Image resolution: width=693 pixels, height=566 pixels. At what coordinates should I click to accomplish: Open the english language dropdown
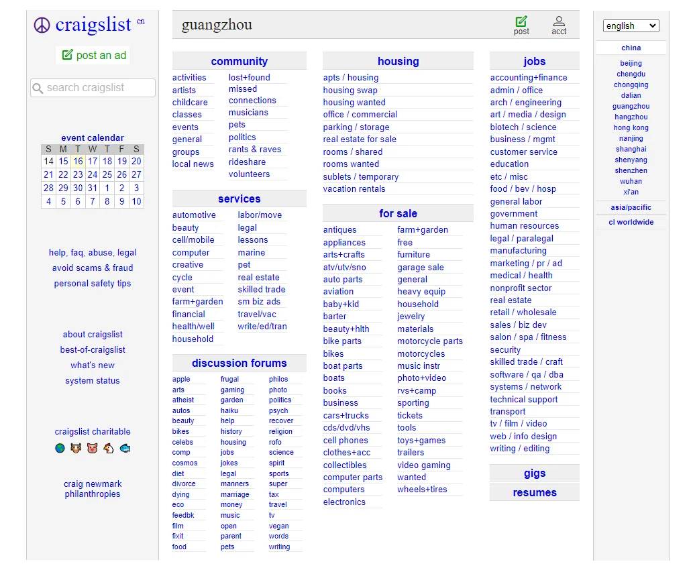(630, 25)
